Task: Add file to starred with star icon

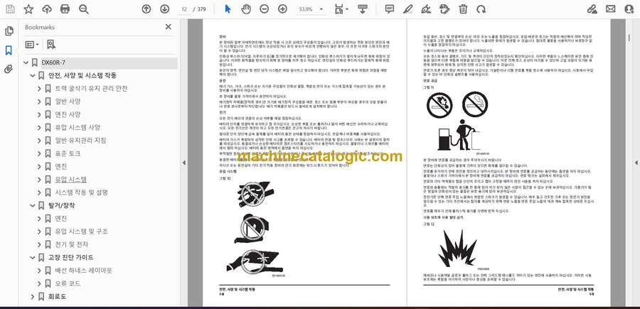Action: click(28, 9)
